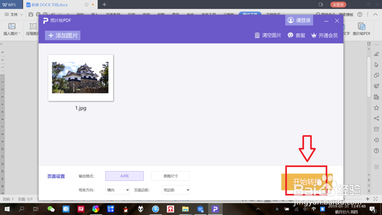This screenshot has width=382, height=215.
Task: Click the selection pointer icon in right sidebar
Action: click(x=376, y=65)
